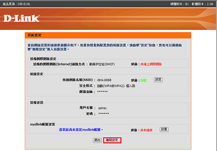Viewport: 217px width, 151px height.
Task: Click the 設定 button in wireless section
Action: click(158, 80)
